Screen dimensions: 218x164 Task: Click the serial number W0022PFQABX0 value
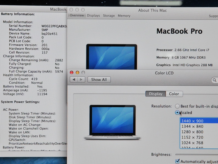tap(54, 26)
